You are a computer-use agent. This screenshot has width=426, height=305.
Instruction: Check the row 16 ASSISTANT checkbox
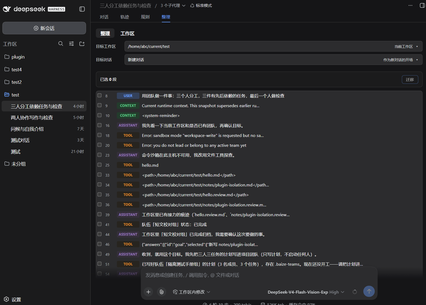click(100, 125)
